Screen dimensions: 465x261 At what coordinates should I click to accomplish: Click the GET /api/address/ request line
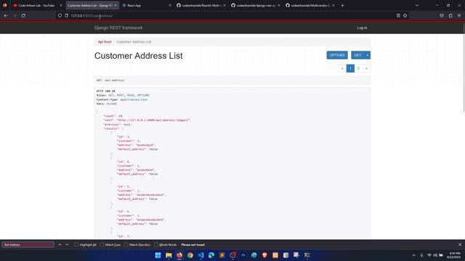tap(111, 80)
